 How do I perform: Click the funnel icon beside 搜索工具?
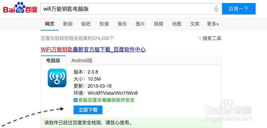pos(200,39)
